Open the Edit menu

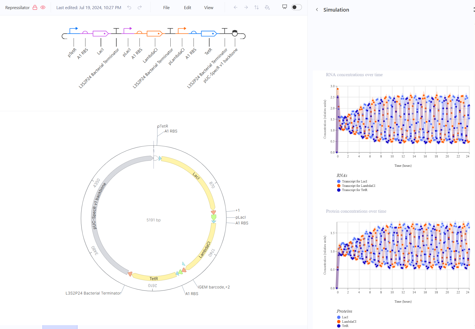187,8
